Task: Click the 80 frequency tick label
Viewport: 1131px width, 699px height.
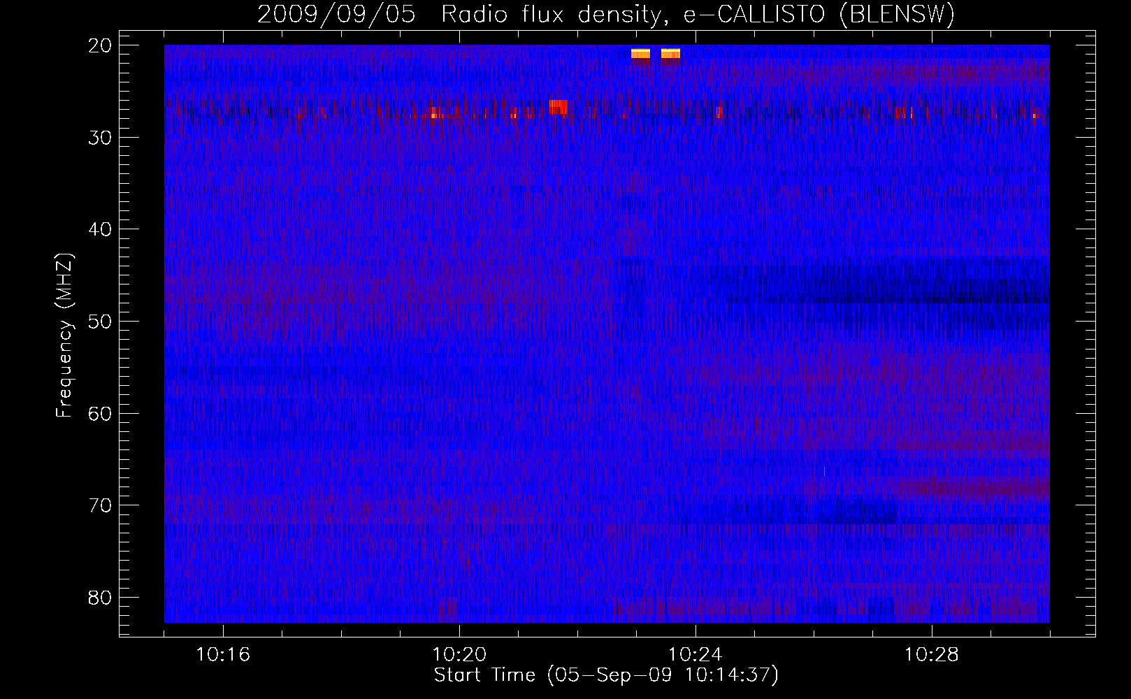Action: [x=101, y=598]
